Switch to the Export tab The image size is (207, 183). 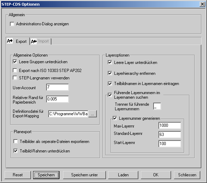pyautogui.click(x=18, y=41)
